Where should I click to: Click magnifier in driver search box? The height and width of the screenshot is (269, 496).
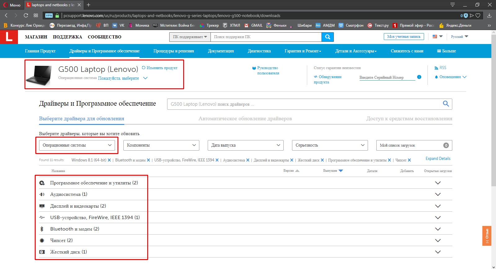pos(446,104)
